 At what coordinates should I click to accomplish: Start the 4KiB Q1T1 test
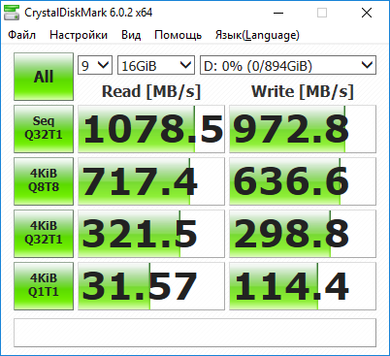coord(44,286)
